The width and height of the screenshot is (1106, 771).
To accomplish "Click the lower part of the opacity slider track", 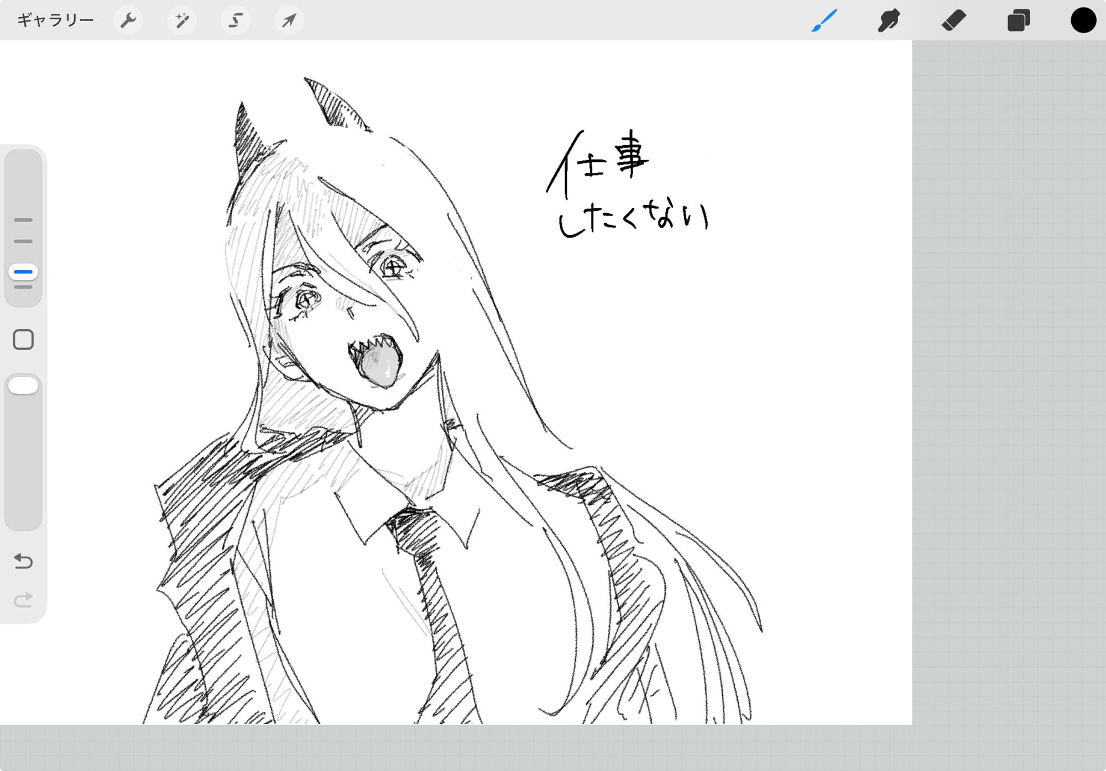I will (23, 486).
